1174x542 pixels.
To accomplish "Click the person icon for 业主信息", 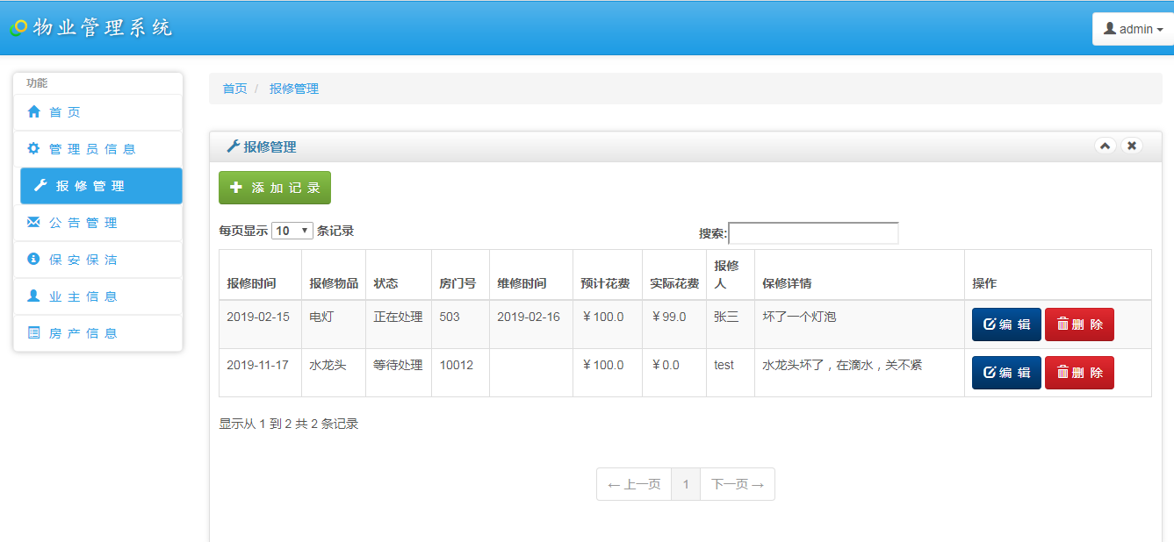I will click(34, 296).
